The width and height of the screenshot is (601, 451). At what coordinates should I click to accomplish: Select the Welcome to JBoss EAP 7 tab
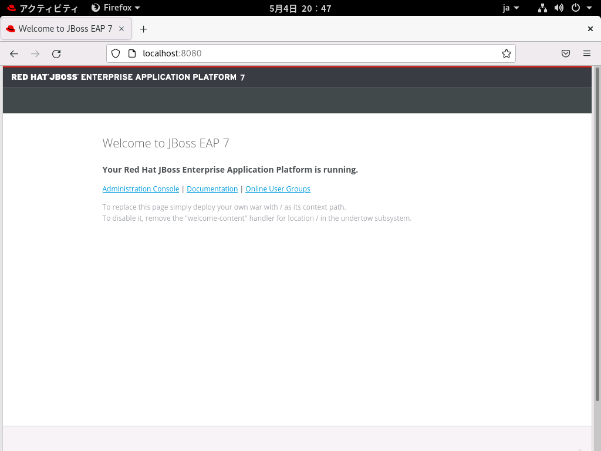[66, 29]
